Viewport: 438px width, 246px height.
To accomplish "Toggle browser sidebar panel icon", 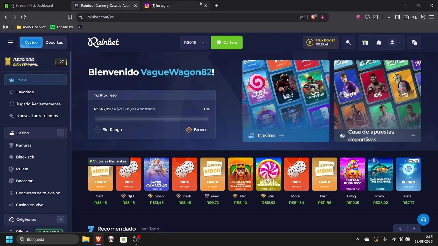I will 397,17.
